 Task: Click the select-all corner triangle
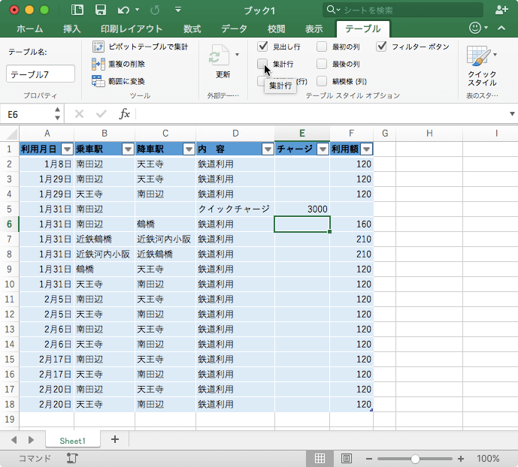click(12, 134)
